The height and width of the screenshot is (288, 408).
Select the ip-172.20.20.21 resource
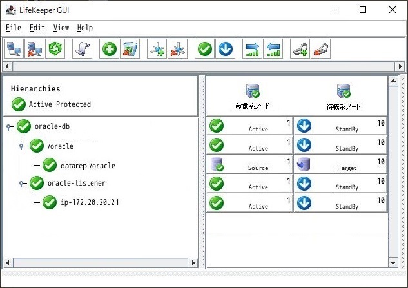(x=90, y=202)
